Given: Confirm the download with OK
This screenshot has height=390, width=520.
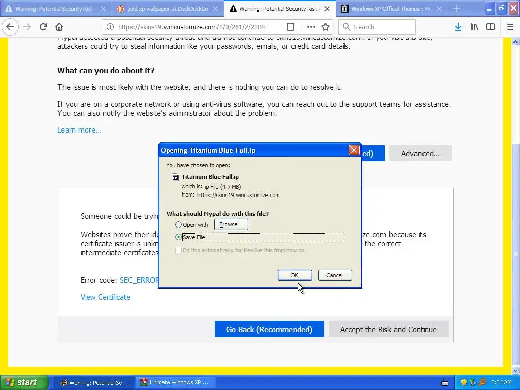Looking at the screenshot, I should tap(295, 275).
